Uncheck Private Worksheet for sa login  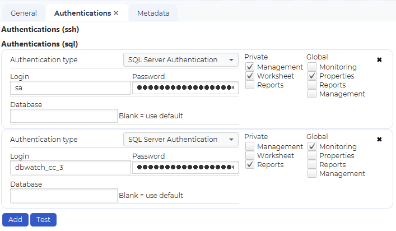pyautogui.click(x=250, y=76)
